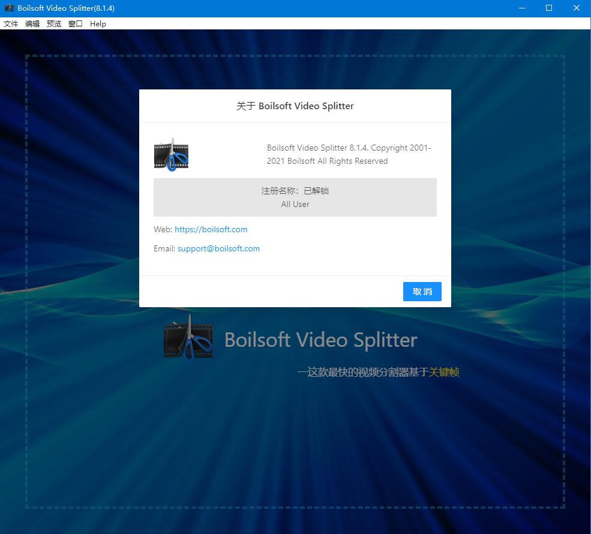Close the Boilsoft Video Splitter window
The image size is (591, 534).
click(577, 8)
